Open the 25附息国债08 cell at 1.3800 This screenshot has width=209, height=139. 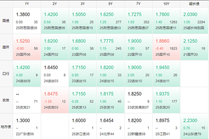tap(27, 21)
